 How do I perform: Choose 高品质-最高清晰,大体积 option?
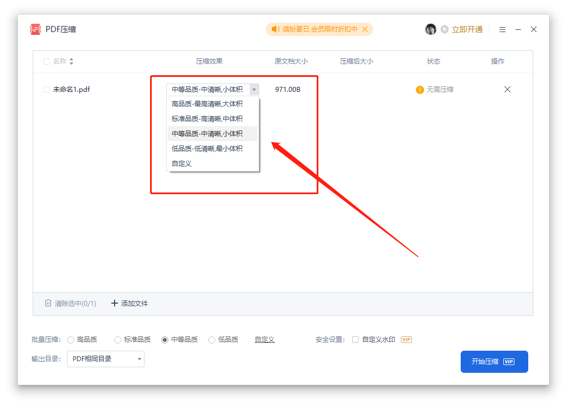click(x=213, y=104)
